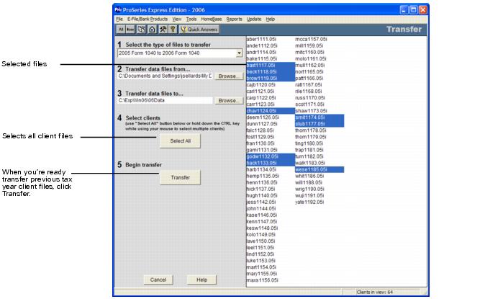Screen dimensions: 485x299
Task: Select highlighted file hack1133.05i
Action: click(271, 163)
